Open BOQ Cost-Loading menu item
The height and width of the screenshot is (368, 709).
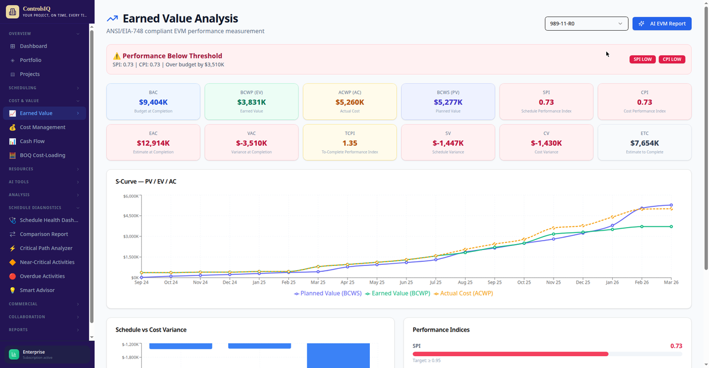pyautogui.click(x=44, y=156)
